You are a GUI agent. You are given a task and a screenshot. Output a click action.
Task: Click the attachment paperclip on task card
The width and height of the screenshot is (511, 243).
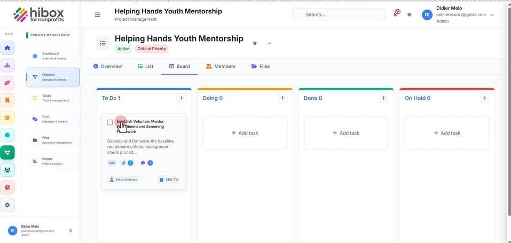[x=124, y=163]
